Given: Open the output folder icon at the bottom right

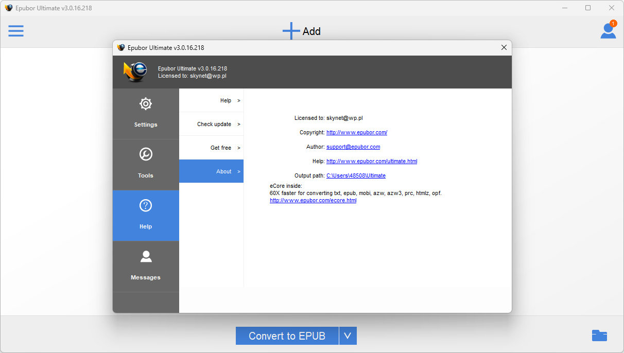Looking at the screenshot, I should (599, 336).
